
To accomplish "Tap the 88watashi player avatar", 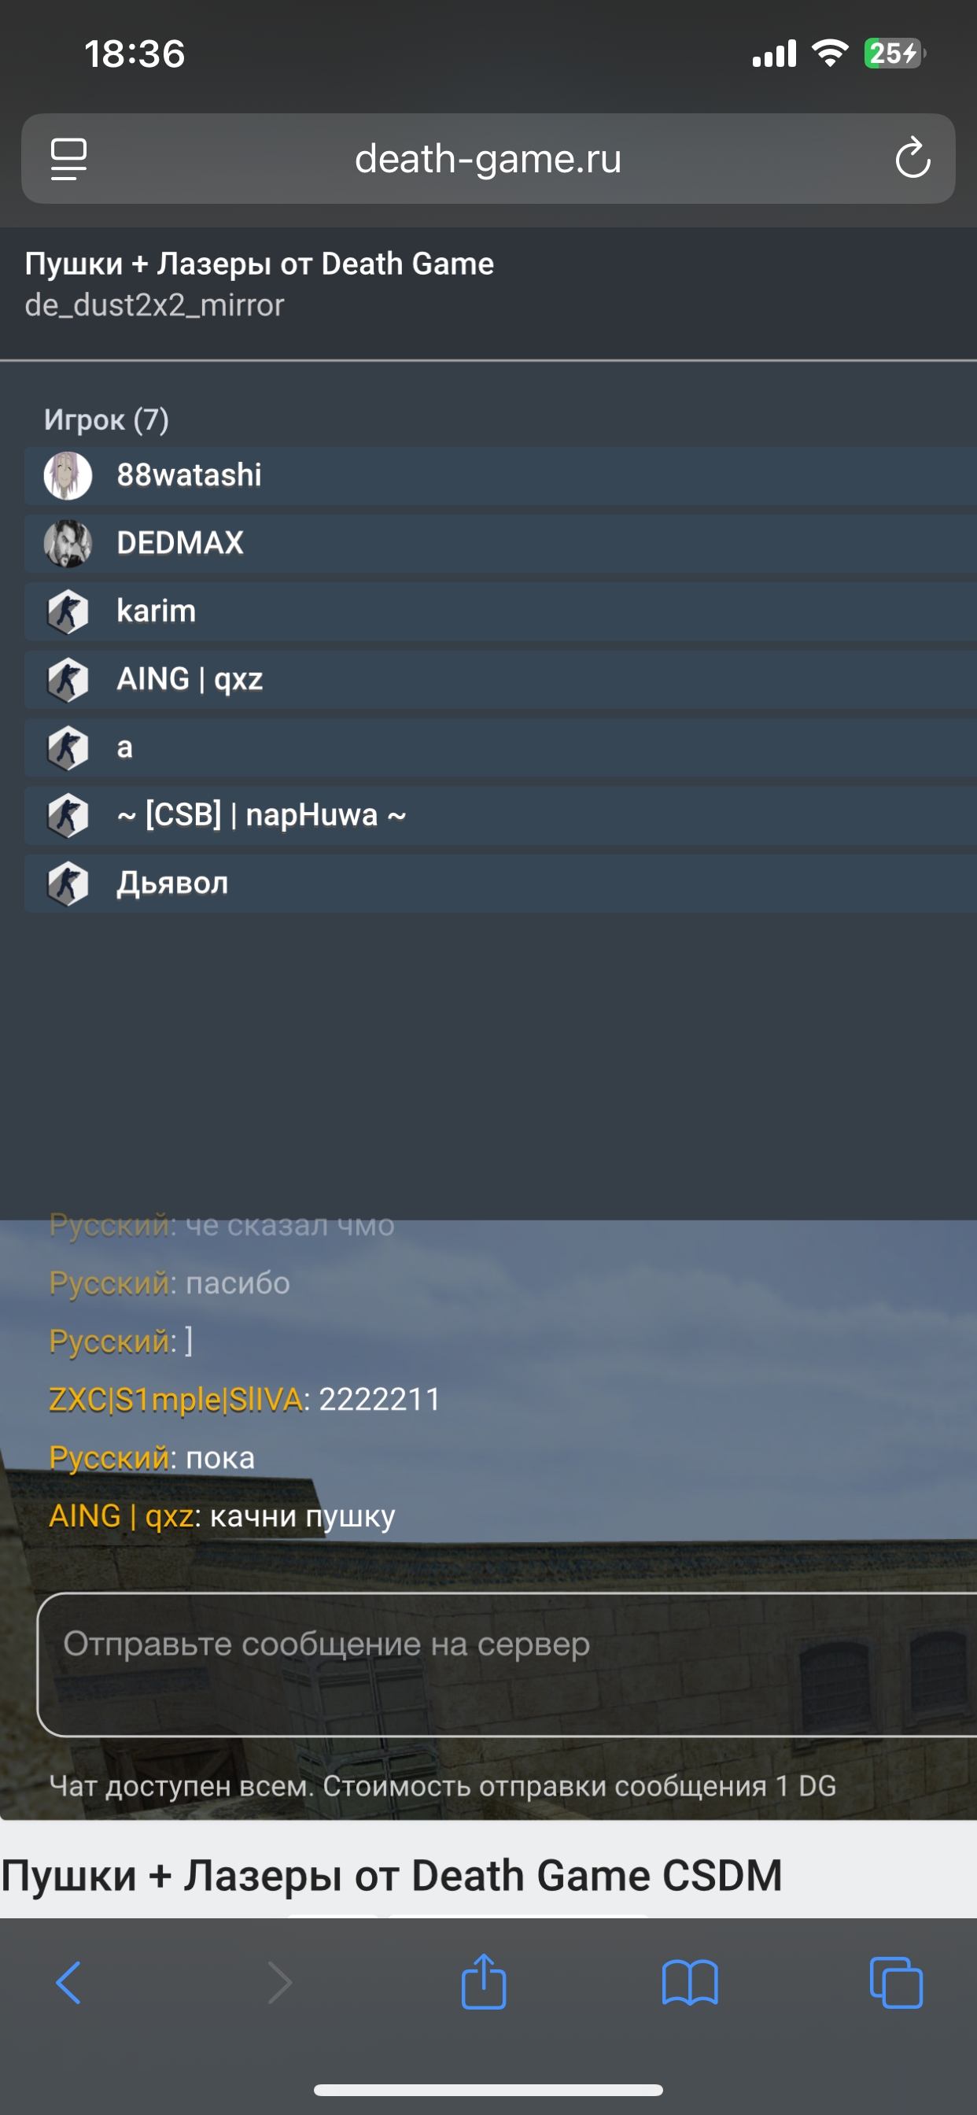I will coord(68,475).
